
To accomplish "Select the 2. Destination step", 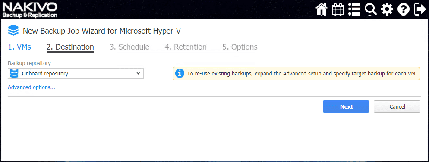I will click(70, 47).
